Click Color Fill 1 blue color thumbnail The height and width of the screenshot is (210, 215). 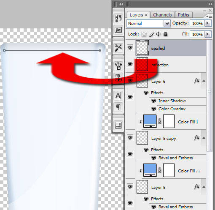pyautogui.click(x=150, y=121)
